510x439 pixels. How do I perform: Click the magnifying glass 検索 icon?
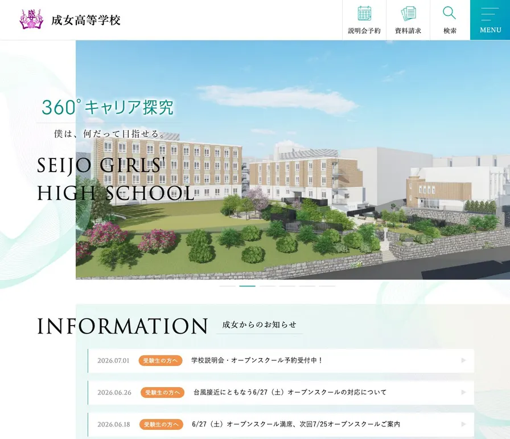450,13
